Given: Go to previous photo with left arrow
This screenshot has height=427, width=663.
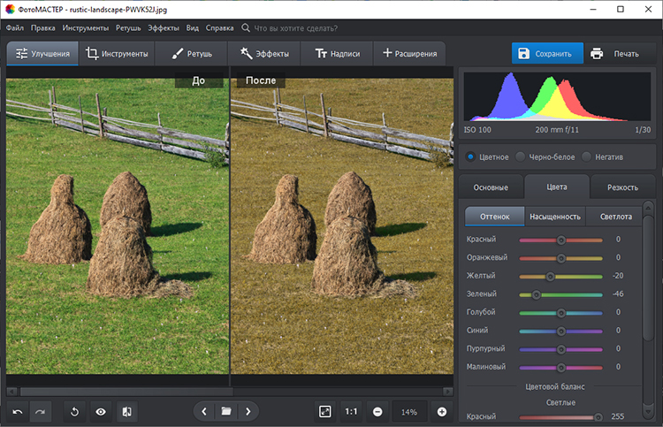Looking at the screenshot, I should tap(204, 411).
